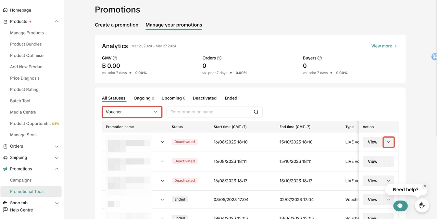Click View button for the Ended 03/05/2023 promotion
This screenshot has height=219, width=437.
[x=372, y=200]
